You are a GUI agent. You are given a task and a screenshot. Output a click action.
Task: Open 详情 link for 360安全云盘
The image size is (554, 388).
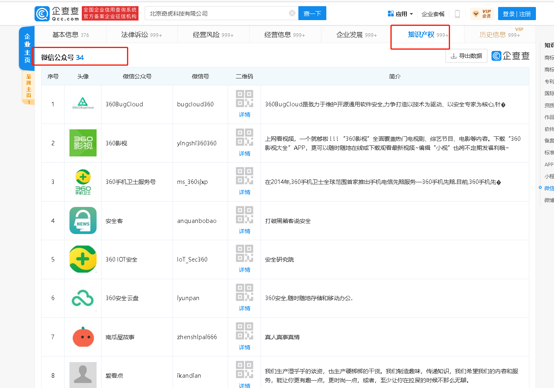245,308
